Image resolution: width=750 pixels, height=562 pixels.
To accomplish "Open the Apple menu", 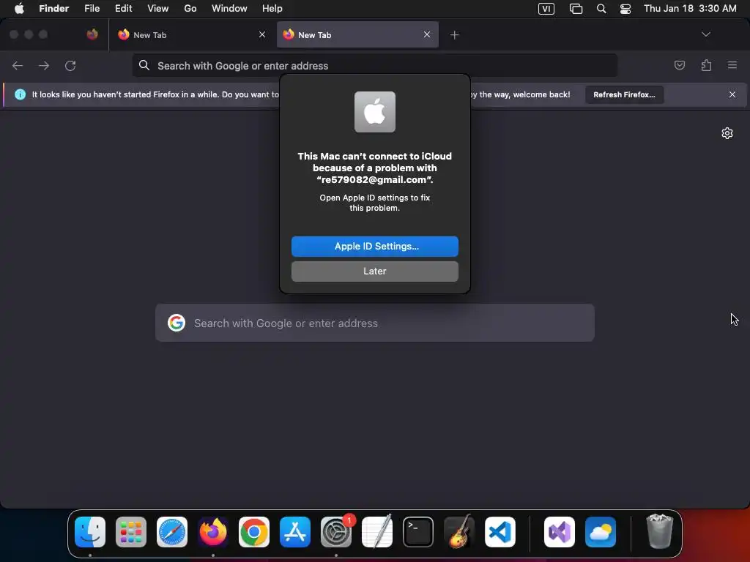I will [19, 8].
